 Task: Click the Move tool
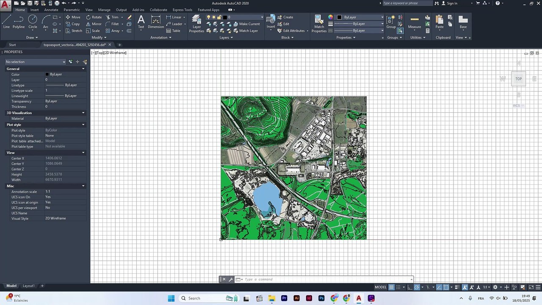(73, 17)
